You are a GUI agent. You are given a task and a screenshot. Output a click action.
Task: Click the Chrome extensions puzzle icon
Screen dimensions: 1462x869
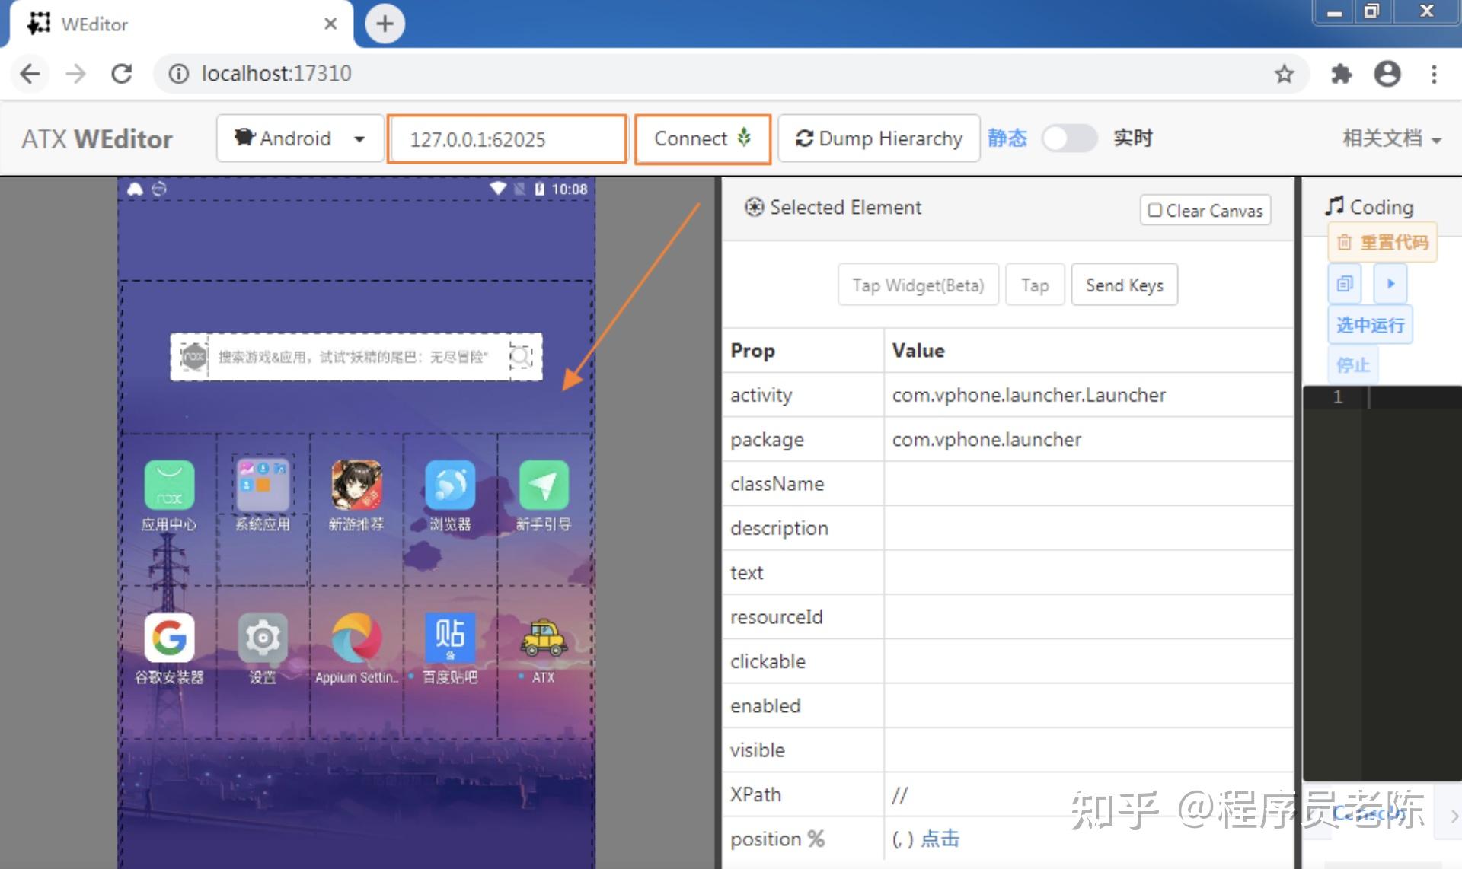[1342, 74]
